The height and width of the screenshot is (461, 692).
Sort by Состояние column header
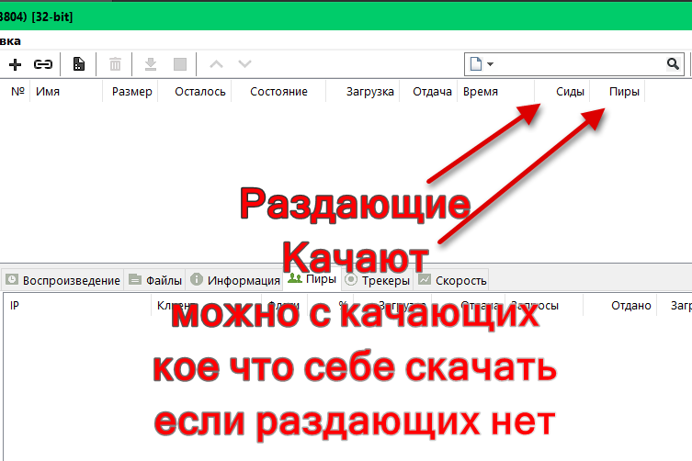click(x=277, y=92)
